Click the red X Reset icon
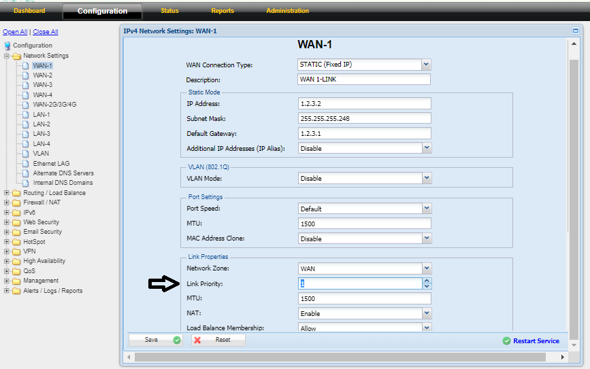This screenshot has height=369, width=590. [197, 340]
